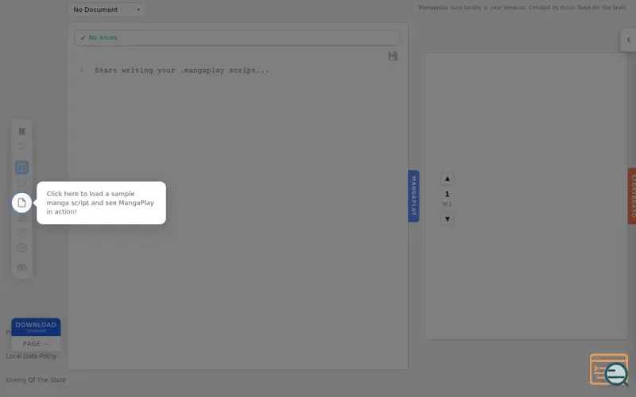
Task: Click the sample script tooltip bubble text
Action: [101, 202]
